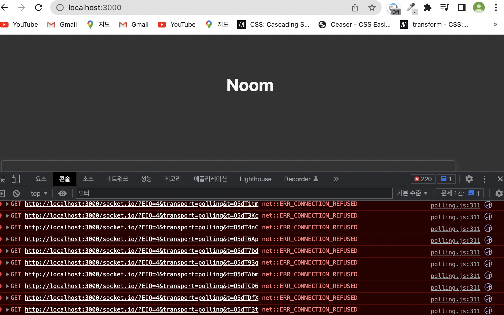Click the browser back arrow
The image size is (504, 315).
(x=4, y=7)
